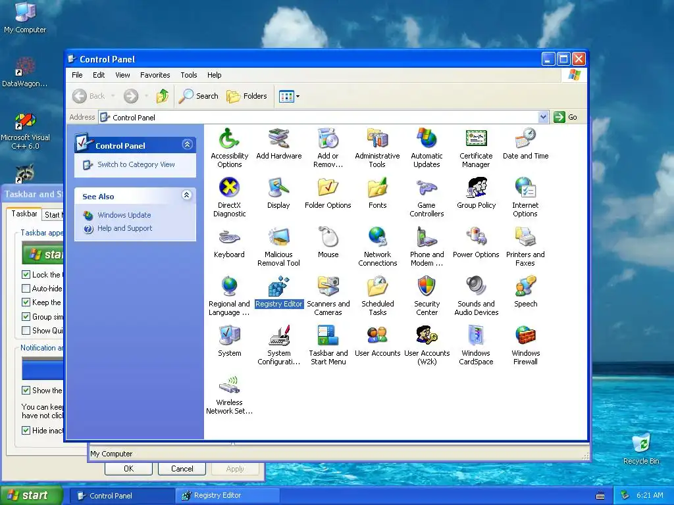The height and width of the screenshot is (505, 674).
Task: Open Help and Support link
Action: [x=124, y=228]
